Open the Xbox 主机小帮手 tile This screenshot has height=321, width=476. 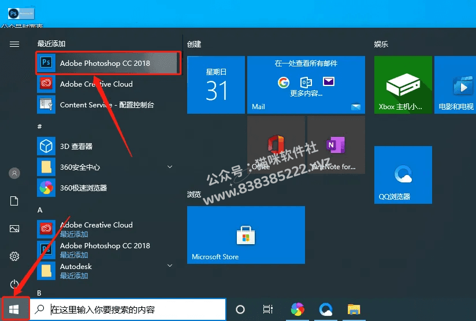pyautogui.click(x=403, y=85)
